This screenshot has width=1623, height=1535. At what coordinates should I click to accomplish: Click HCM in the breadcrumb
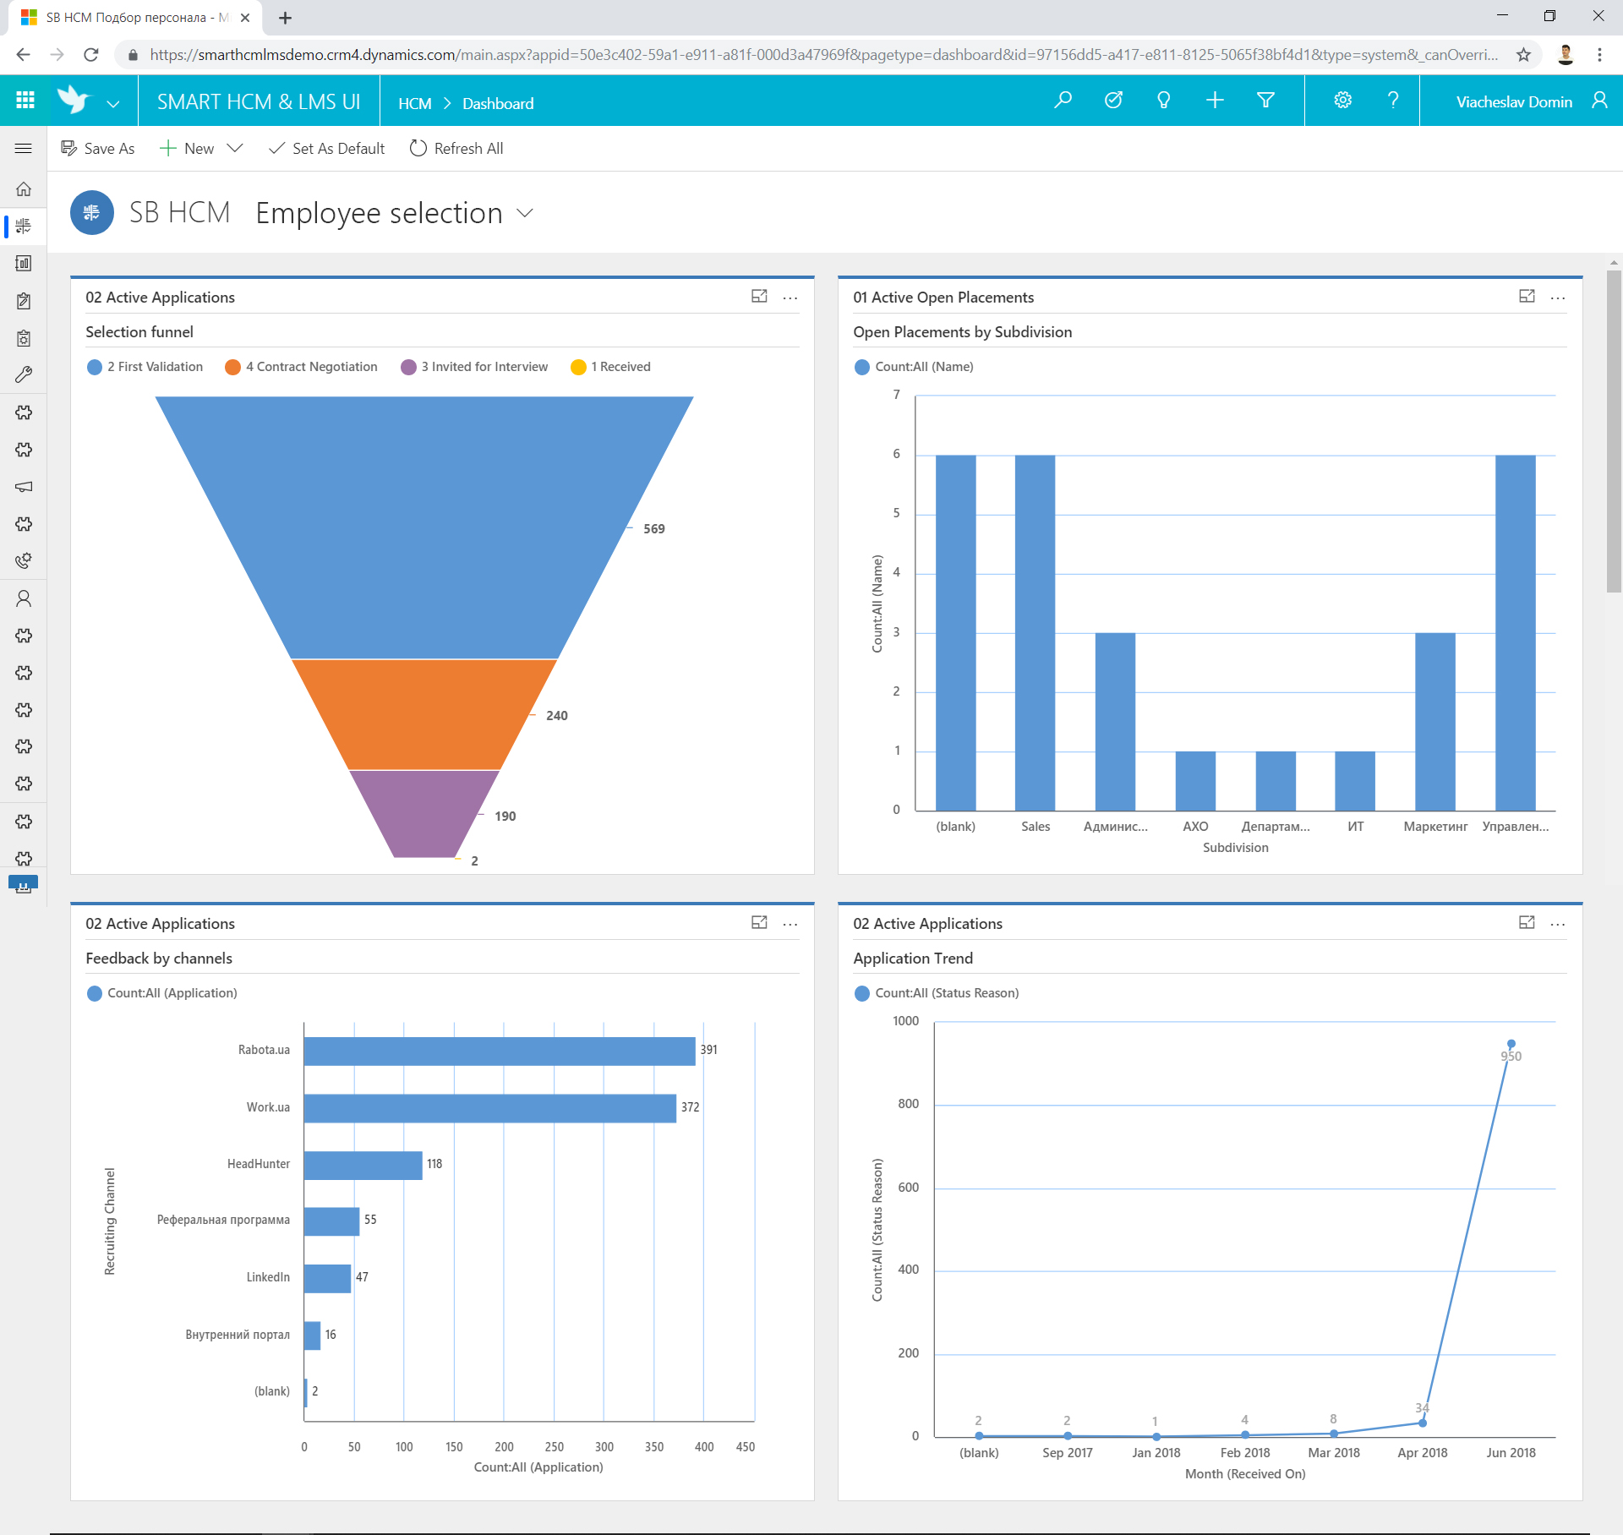click(x=414, y=103)
